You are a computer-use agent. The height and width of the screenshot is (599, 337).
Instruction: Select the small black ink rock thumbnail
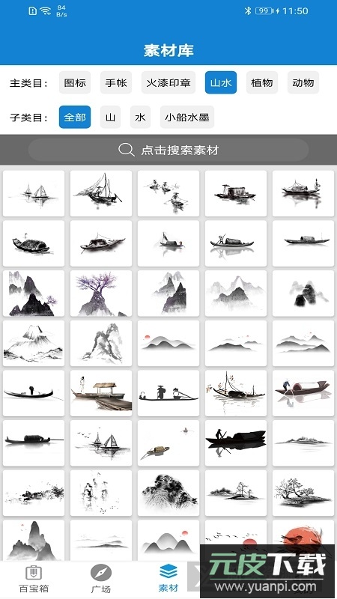[303, 294]
